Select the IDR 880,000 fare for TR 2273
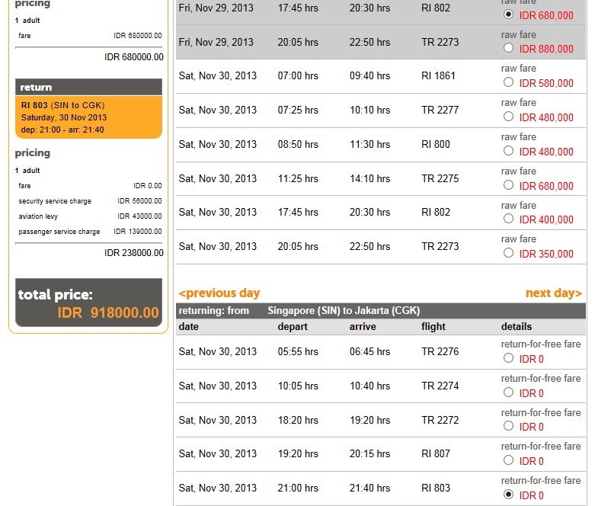The width and height of the screenshot is (595, 506). coord(508,48)
